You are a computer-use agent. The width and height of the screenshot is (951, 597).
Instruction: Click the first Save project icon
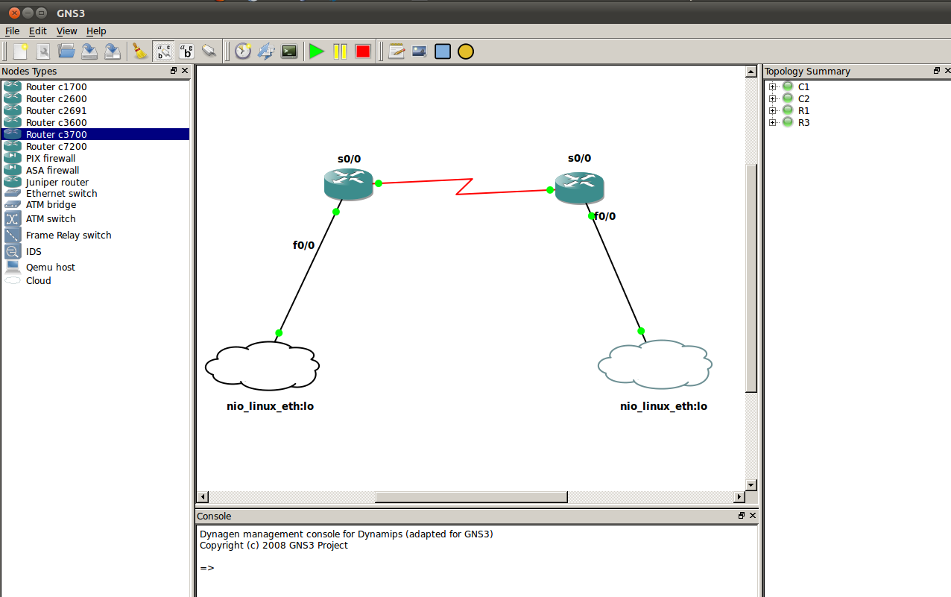pos(89,51)
